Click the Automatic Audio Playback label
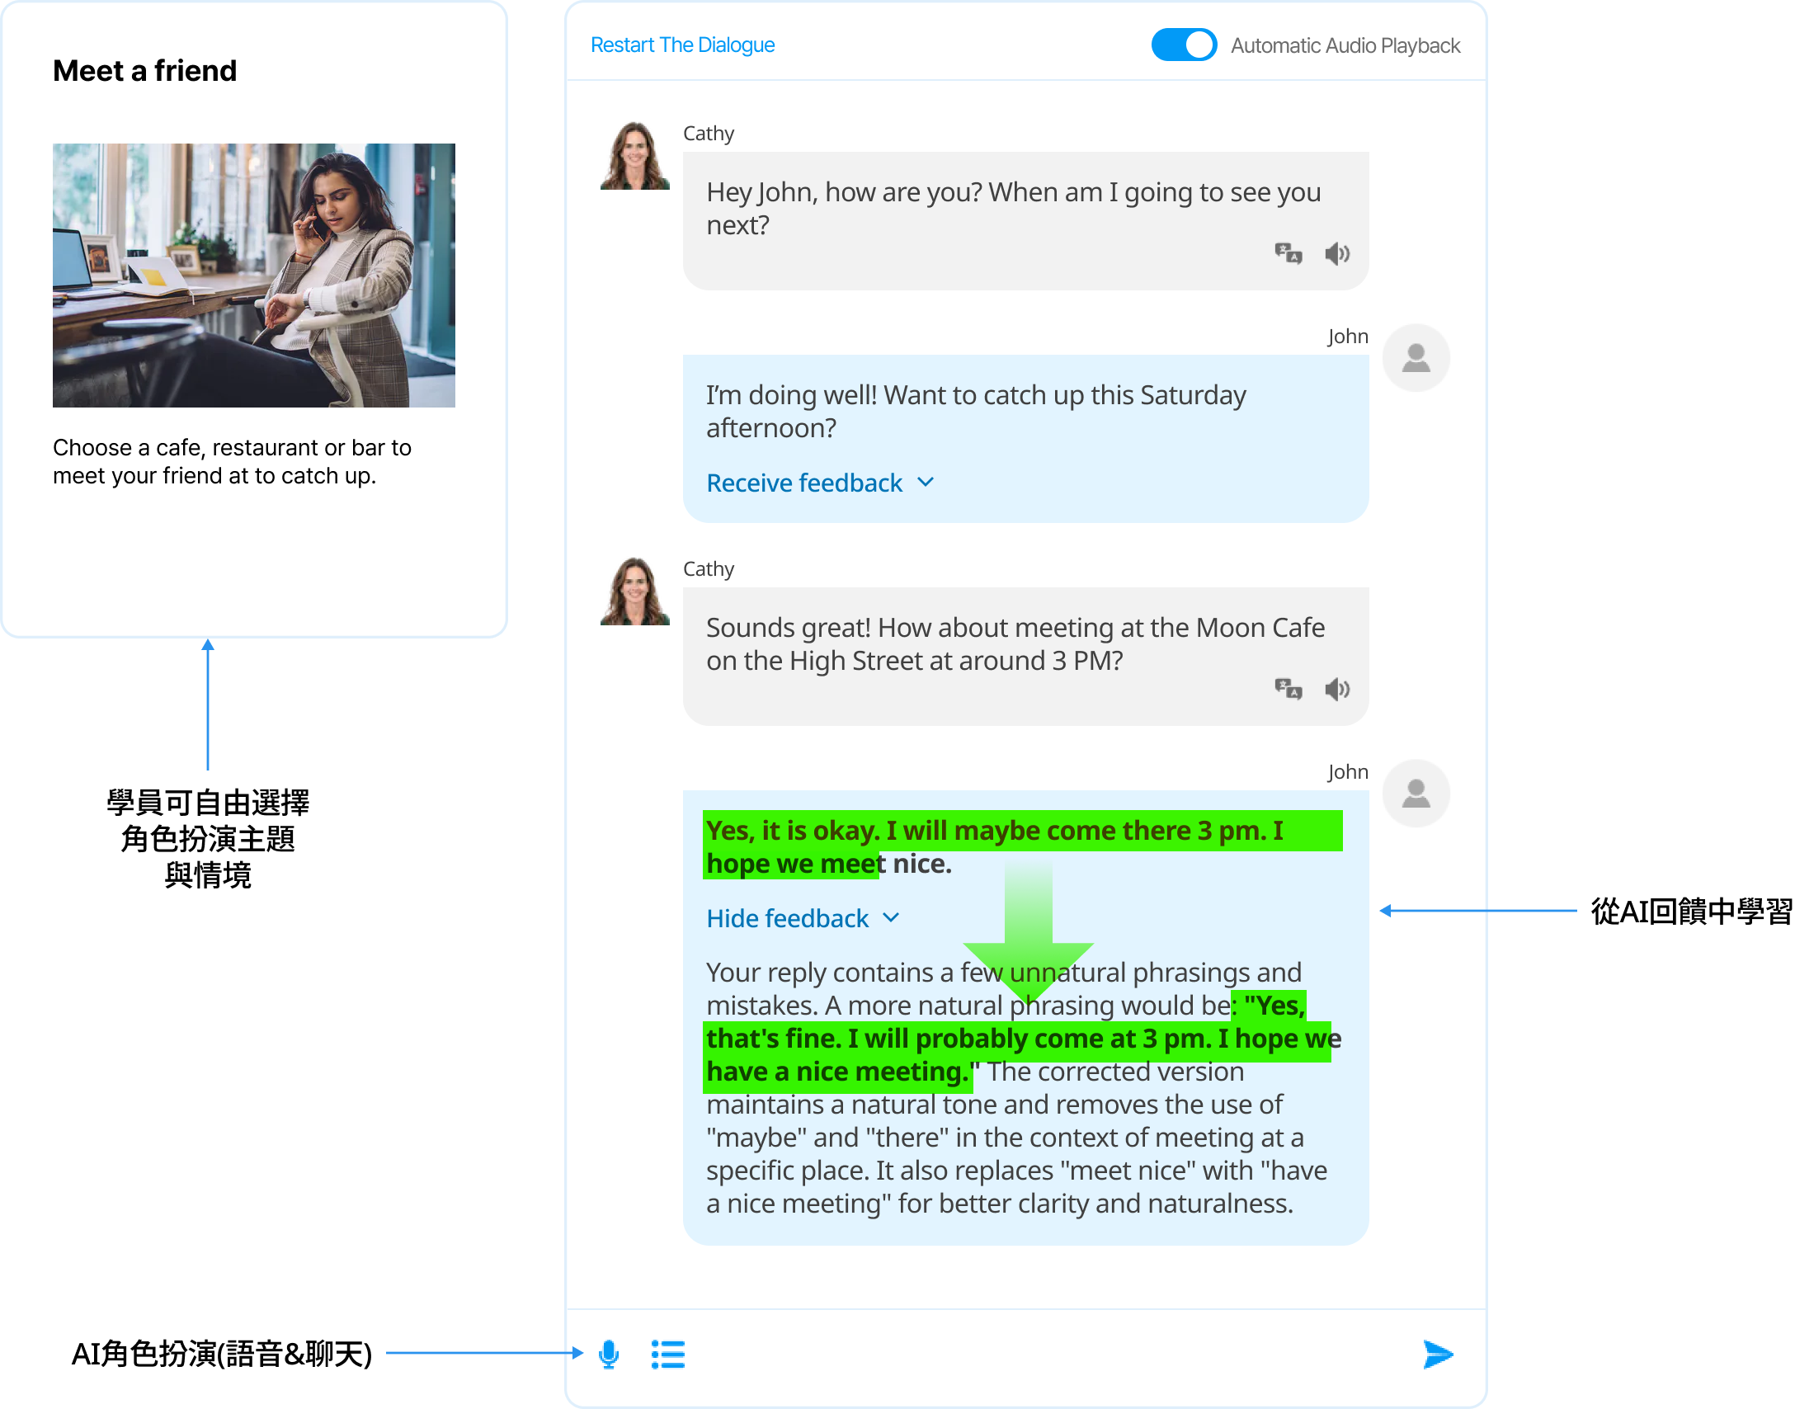Screen dimensions: 1795x1409 1345,45
